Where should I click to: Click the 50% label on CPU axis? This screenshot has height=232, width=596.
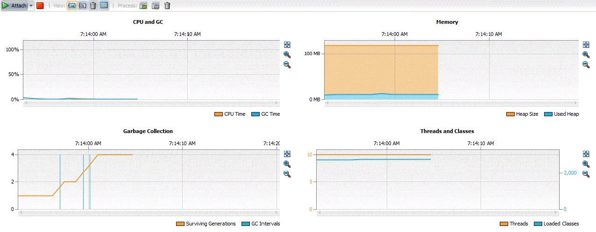[13, 74]
